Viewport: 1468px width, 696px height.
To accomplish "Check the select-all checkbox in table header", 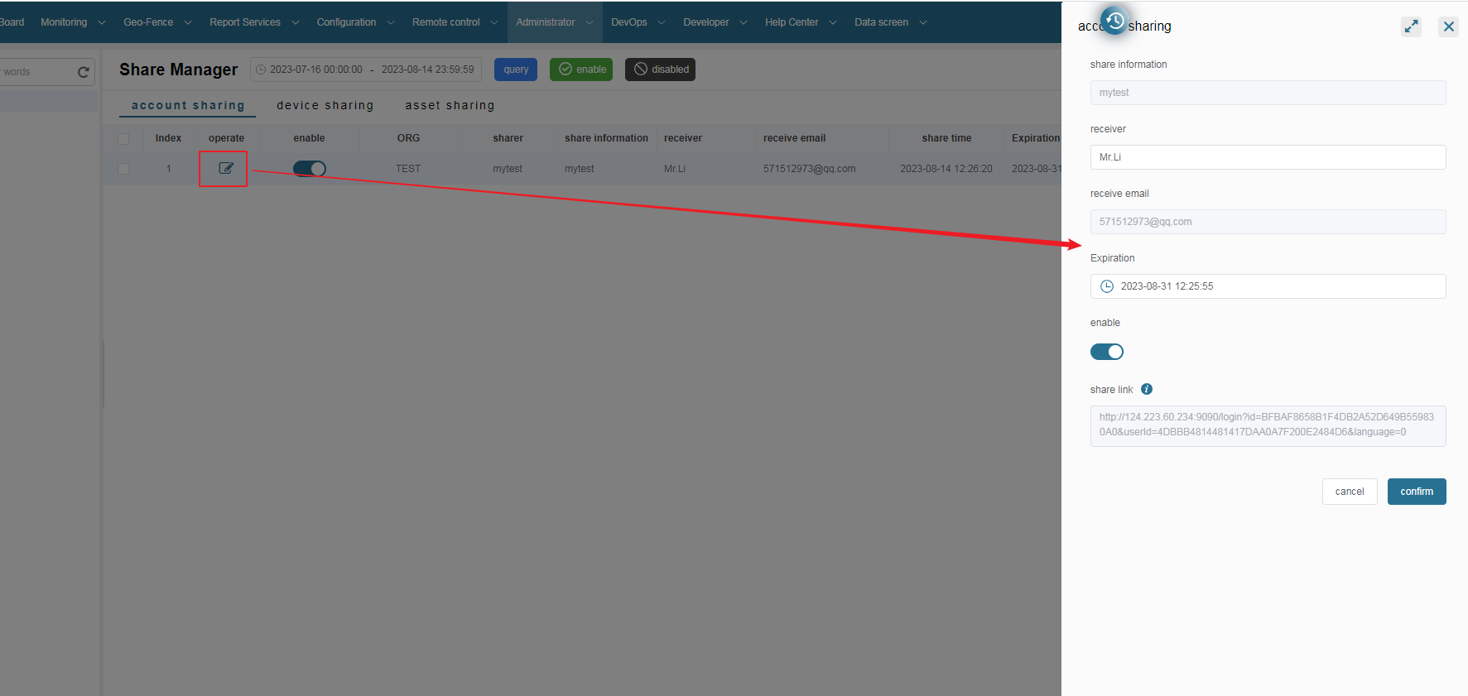I will point(123,139).
